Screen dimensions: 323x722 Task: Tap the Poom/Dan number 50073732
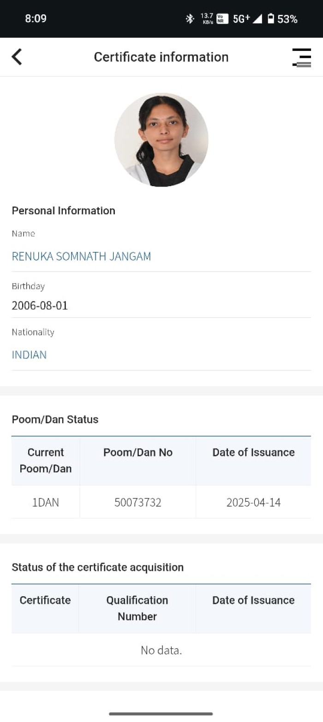click(138, 502)
